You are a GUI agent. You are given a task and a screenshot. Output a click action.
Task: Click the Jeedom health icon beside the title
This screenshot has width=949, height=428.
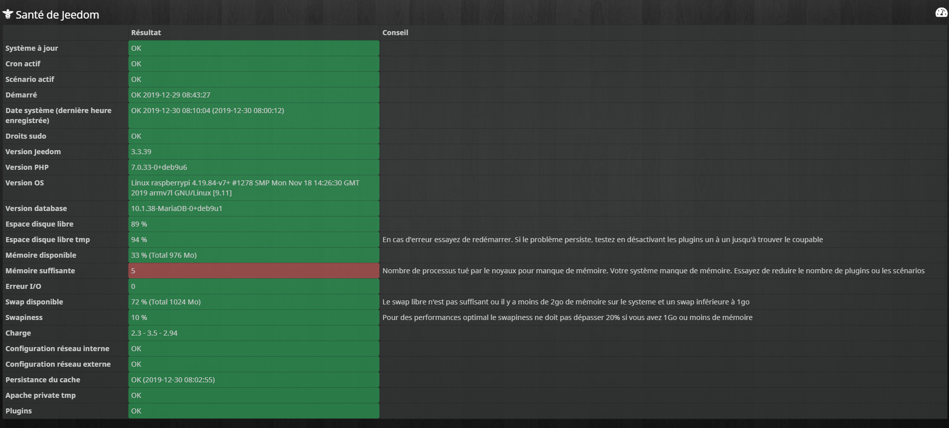pos(8,14)
